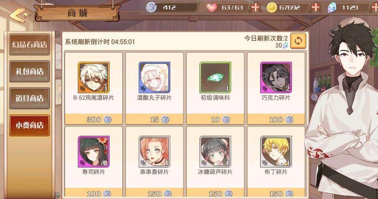Select the 酒酿丸子碎片 item icon
The width and height of the screenshot is (378, 199).
(154, 78)
